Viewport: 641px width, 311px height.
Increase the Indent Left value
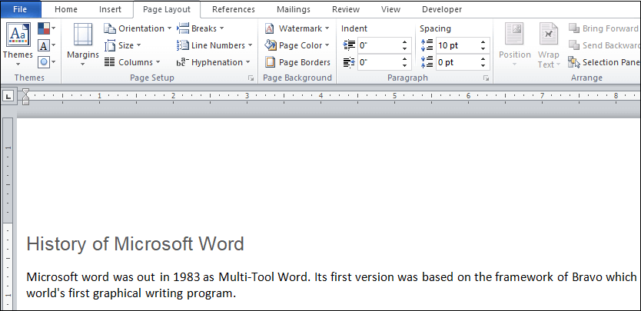[404, 42]
